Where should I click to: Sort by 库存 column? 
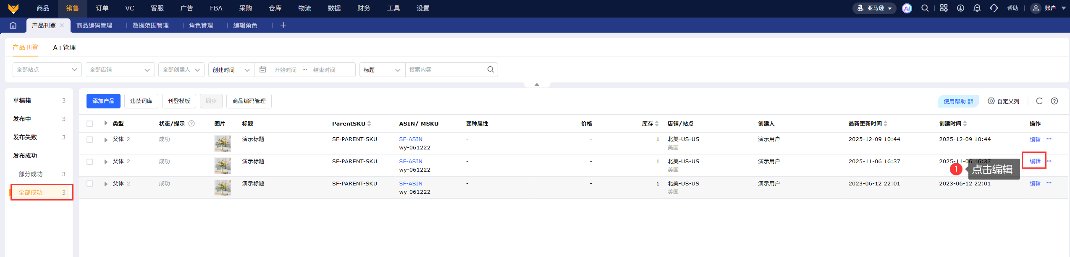(657, 123)
